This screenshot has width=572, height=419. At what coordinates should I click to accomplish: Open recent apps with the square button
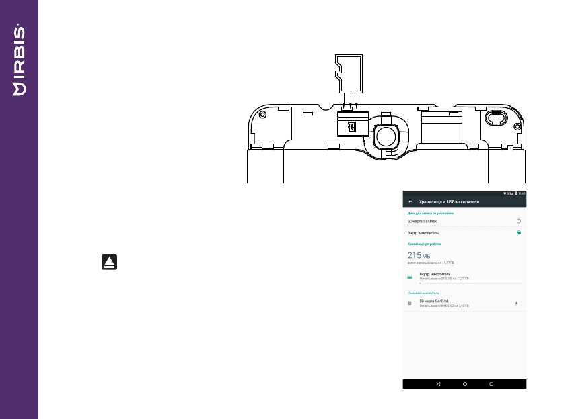pos(491,384)
